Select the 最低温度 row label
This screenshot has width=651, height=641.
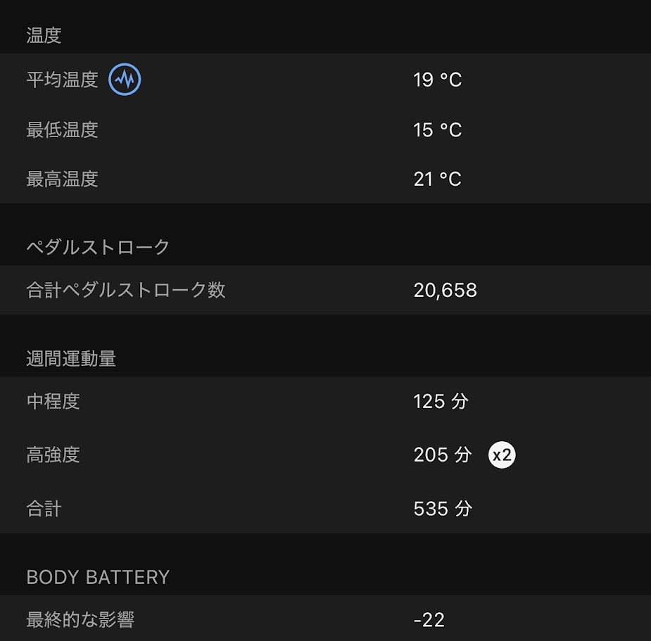pos(62,130)
